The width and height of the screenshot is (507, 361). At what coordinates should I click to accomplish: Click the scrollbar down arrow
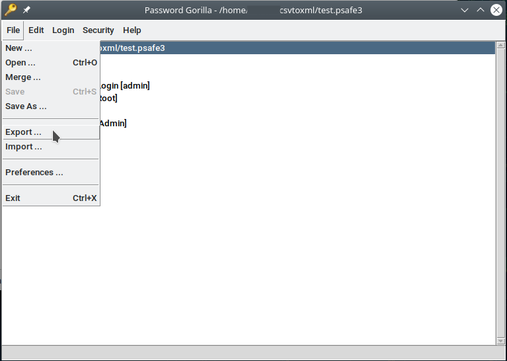pyautogui.click(x=500, y=341)
